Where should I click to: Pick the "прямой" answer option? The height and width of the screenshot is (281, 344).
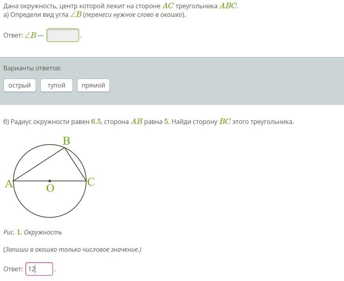click(93, 85)
